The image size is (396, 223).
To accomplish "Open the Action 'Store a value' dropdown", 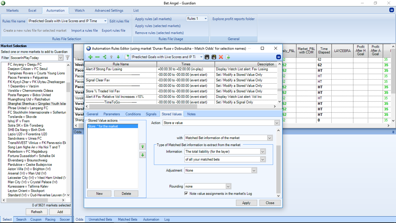I will [277, 123].
